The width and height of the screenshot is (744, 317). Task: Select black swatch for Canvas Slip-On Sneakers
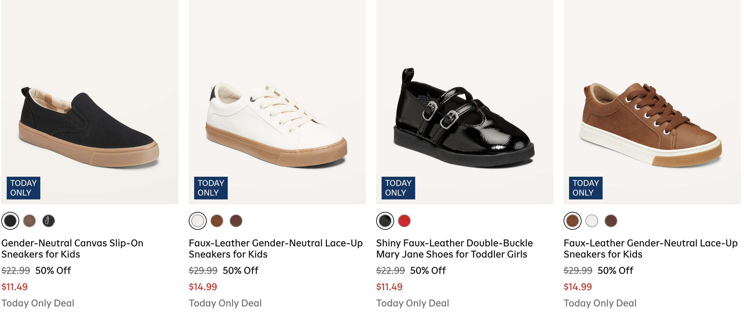pyautogui.click(x=10, y=221)
